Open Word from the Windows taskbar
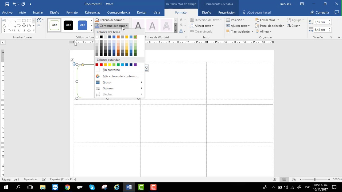The width and height of the screenshot is (342, 192). [x=129, y=187]
